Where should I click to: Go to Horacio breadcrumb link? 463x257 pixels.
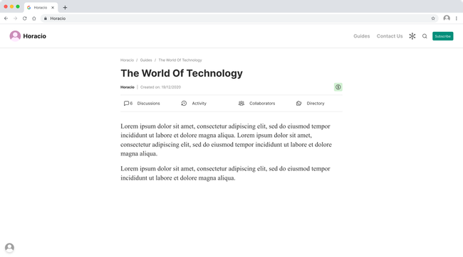127,60
